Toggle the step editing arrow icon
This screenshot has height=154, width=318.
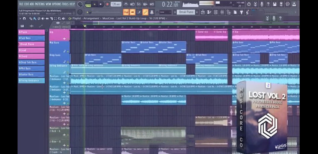click(133, 12)
